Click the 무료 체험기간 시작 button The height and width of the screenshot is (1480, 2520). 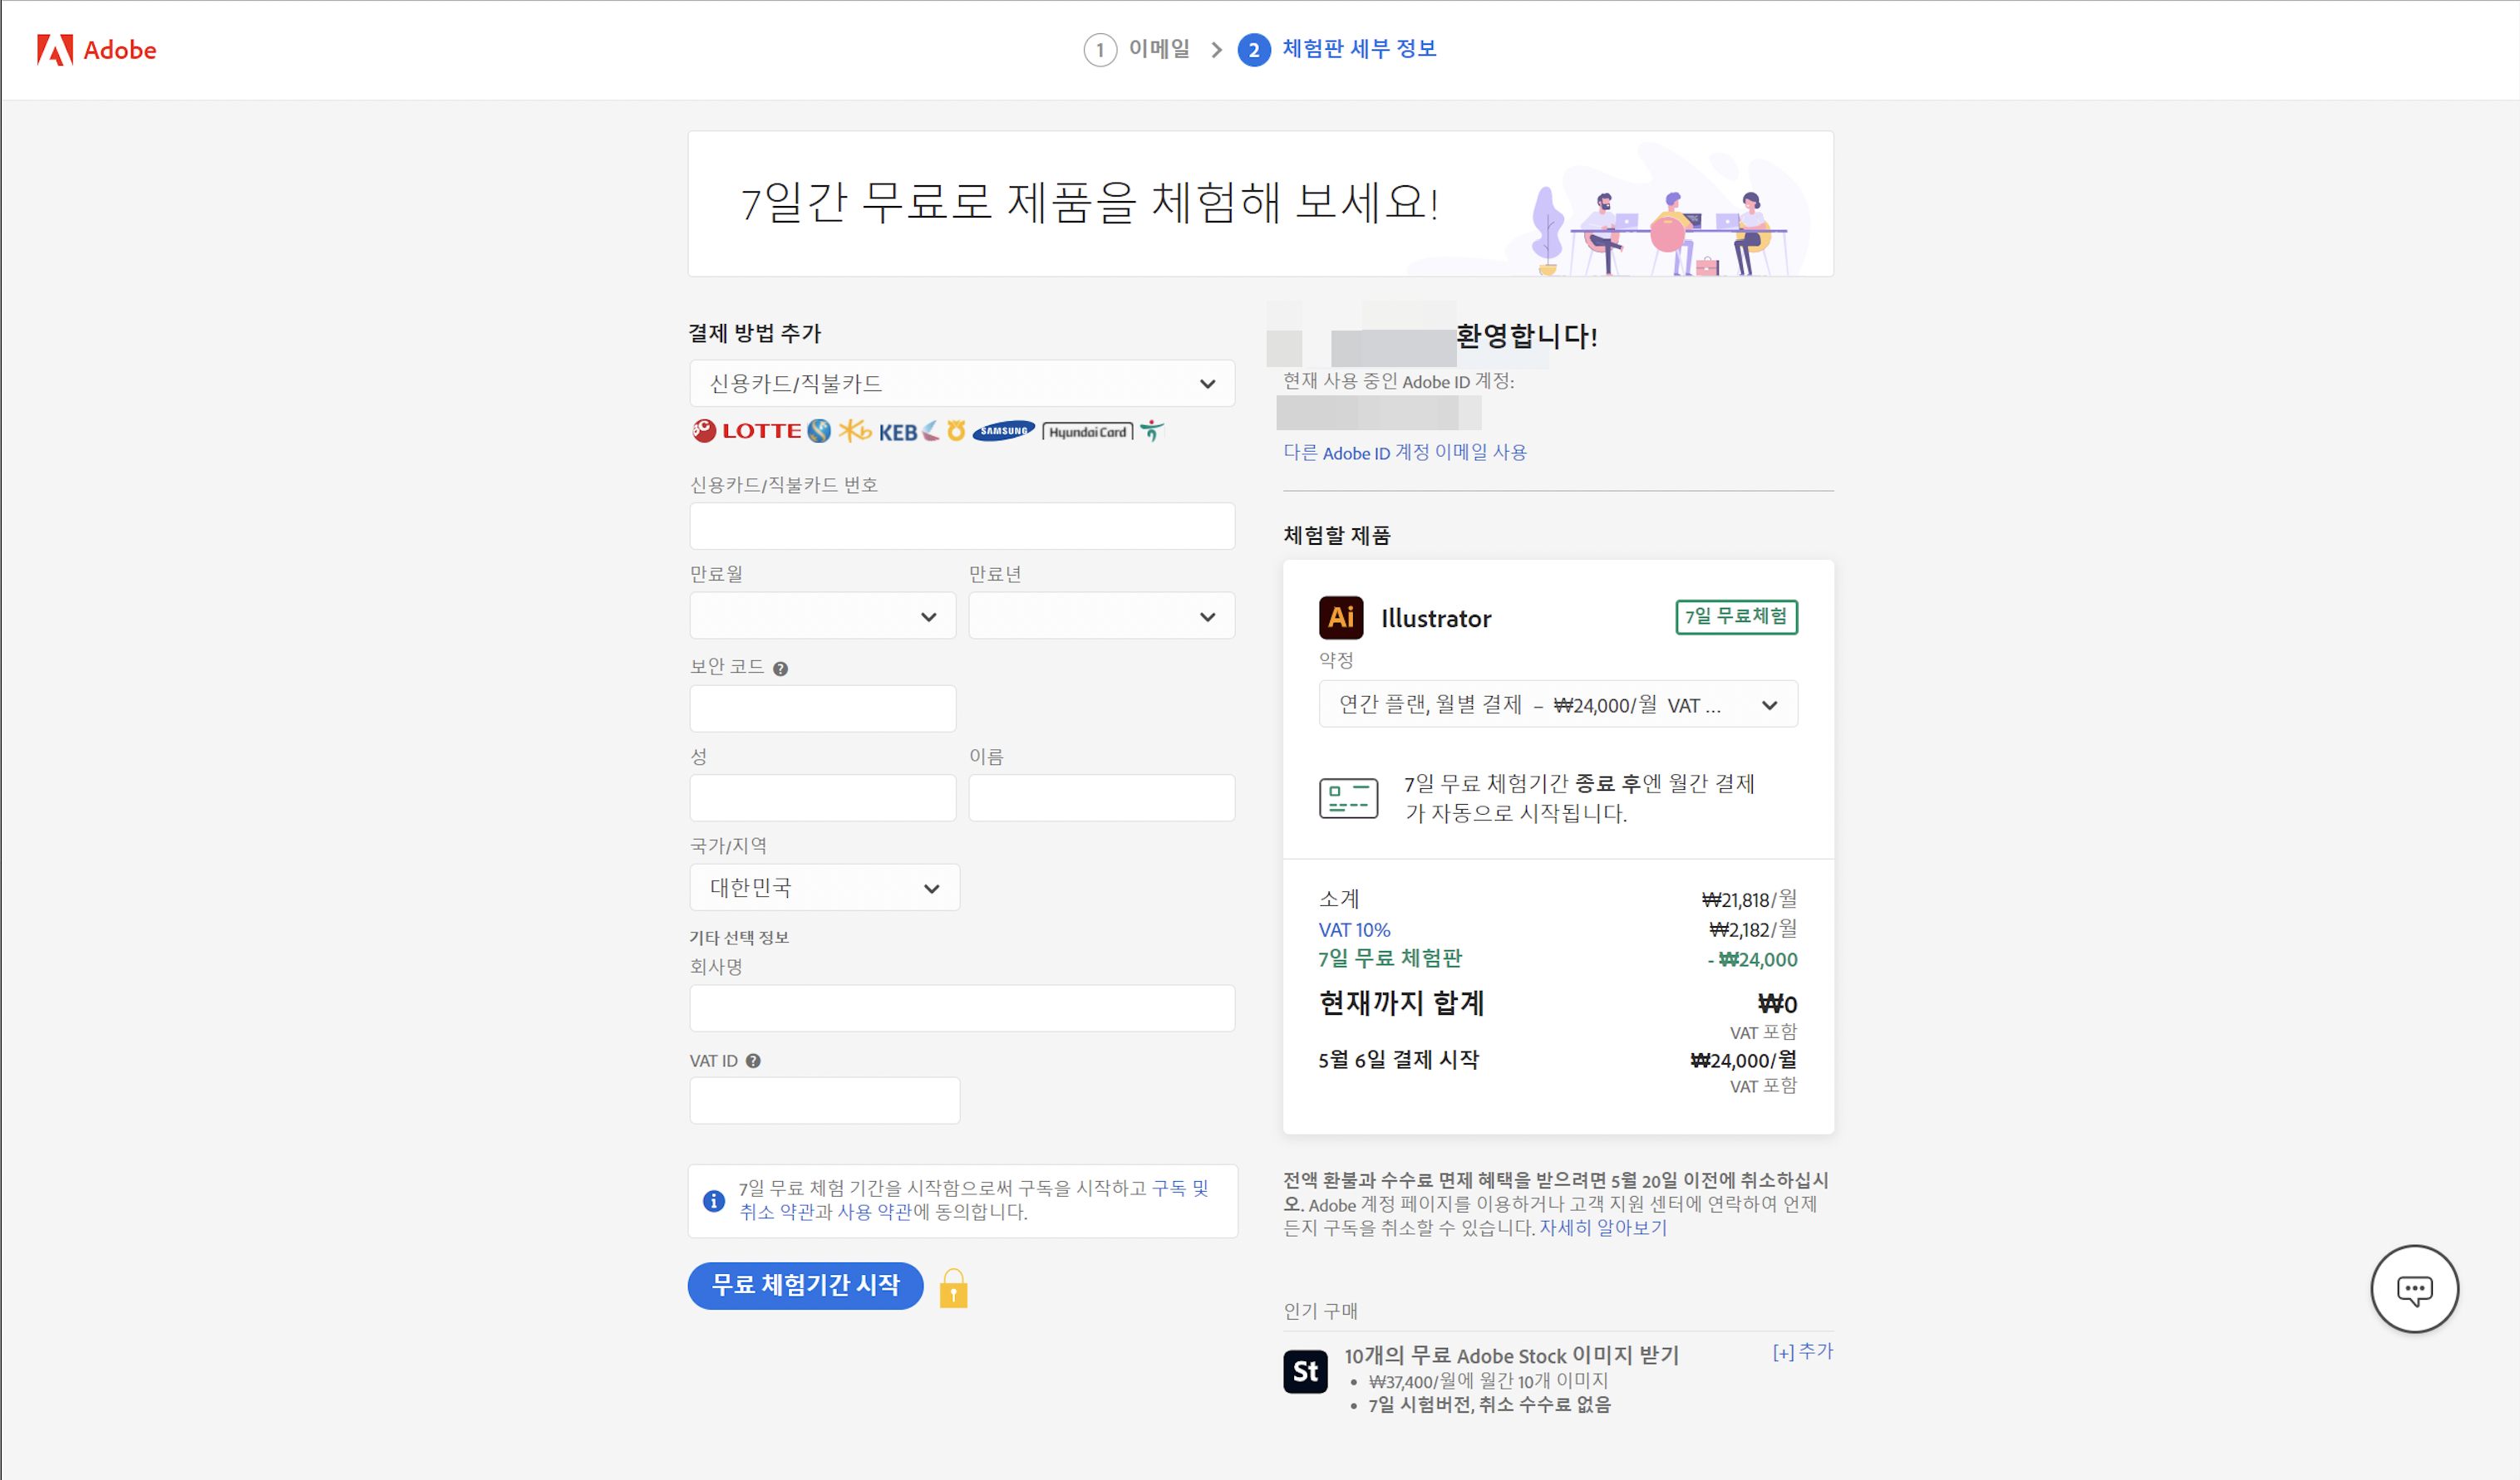click(805, 1285)
